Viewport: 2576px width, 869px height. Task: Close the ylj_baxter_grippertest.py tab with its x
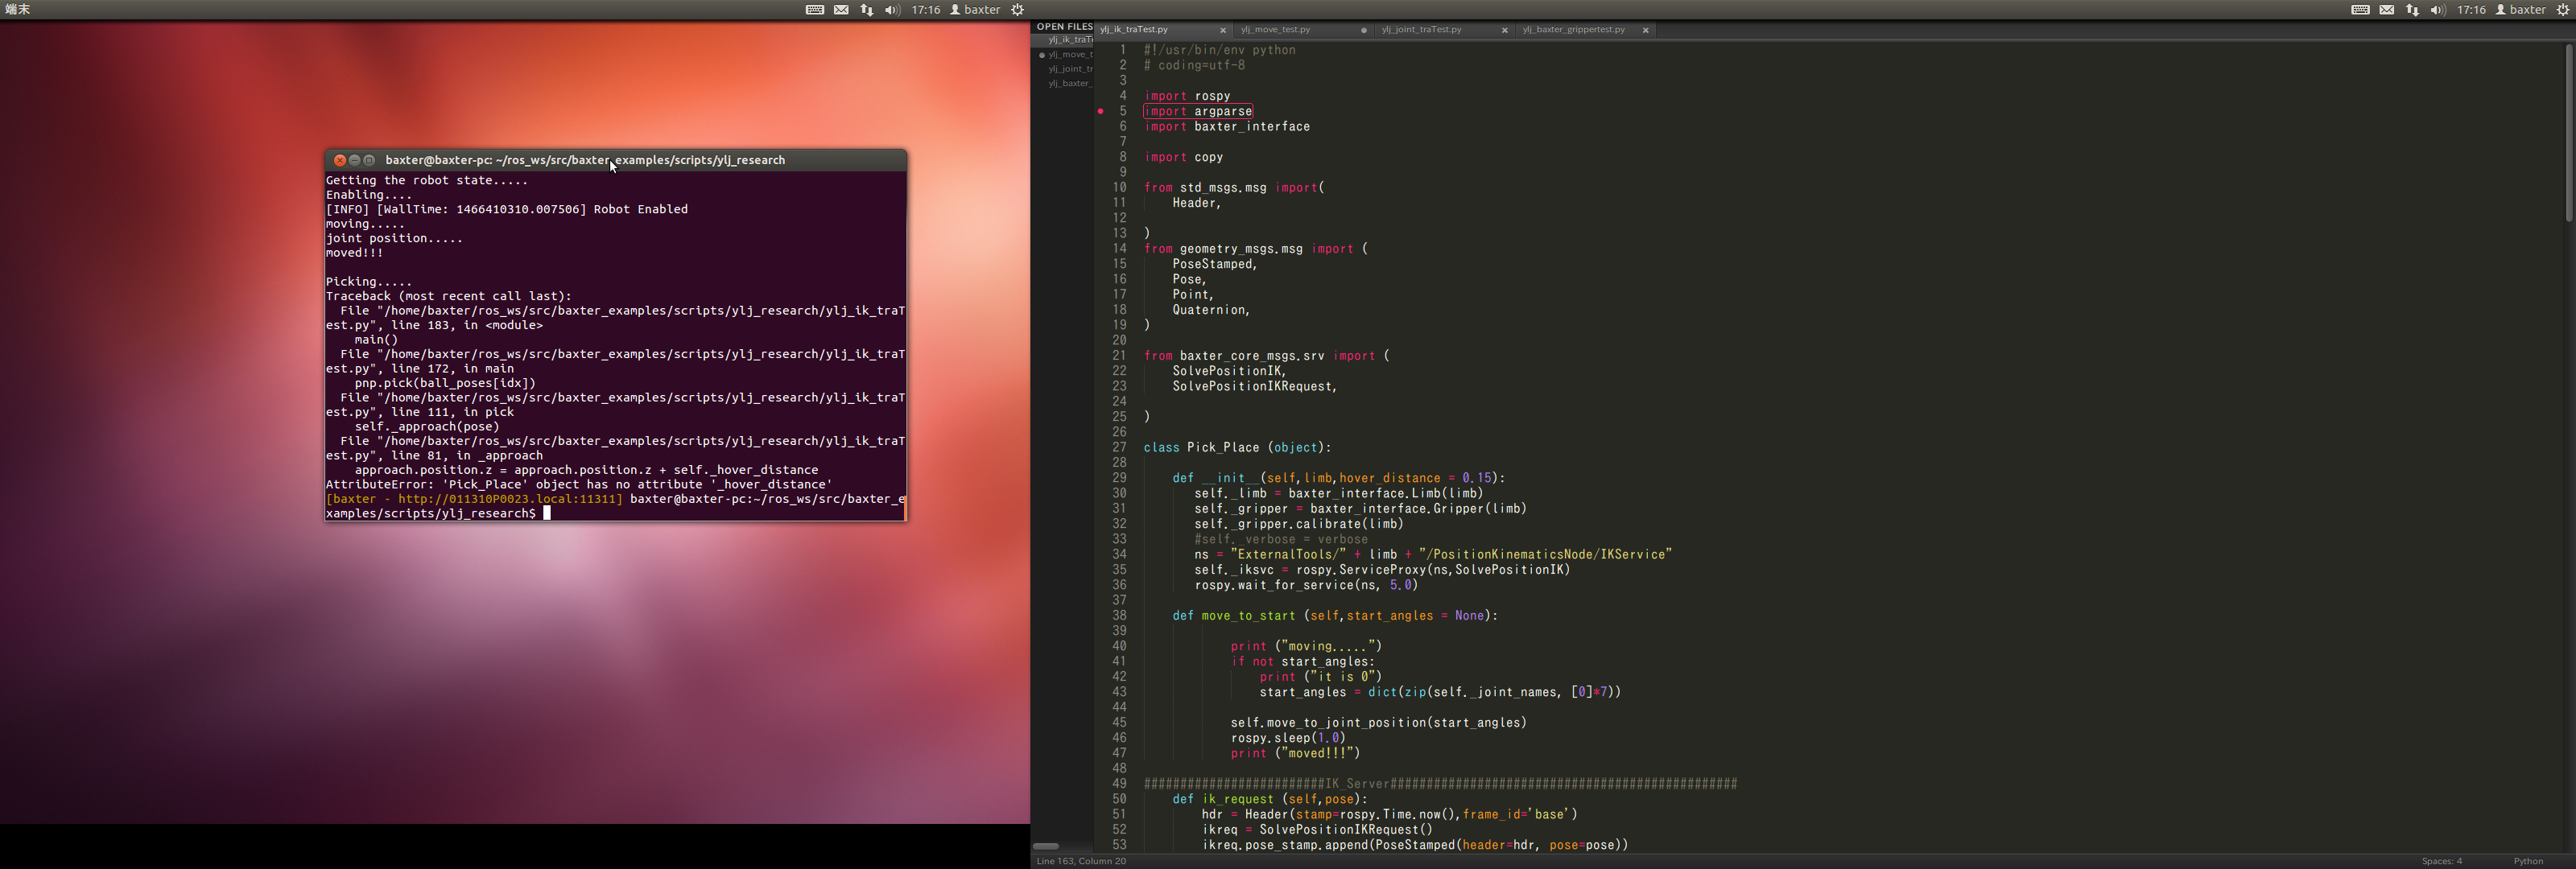point(1645,30)
